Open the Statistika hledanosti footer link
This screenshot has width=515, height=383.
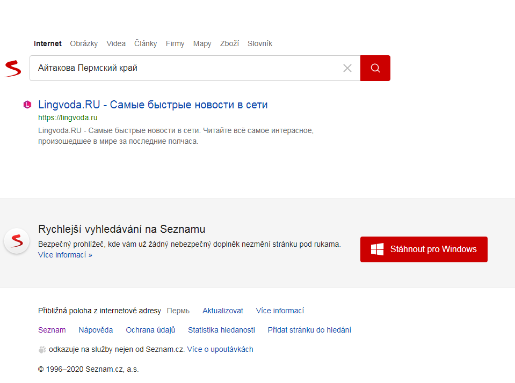point(221,330)
